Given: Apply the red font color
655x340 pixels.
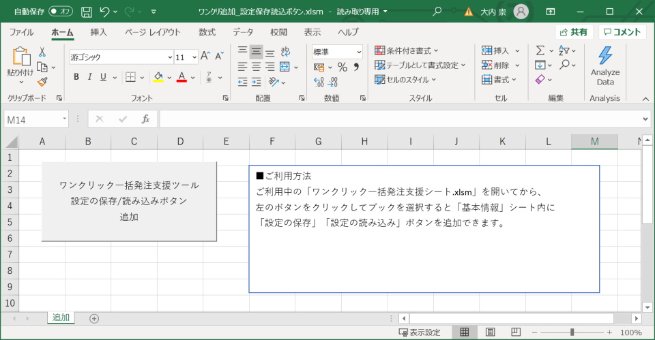Looking at the screenshot, I should tap(181, 77).
